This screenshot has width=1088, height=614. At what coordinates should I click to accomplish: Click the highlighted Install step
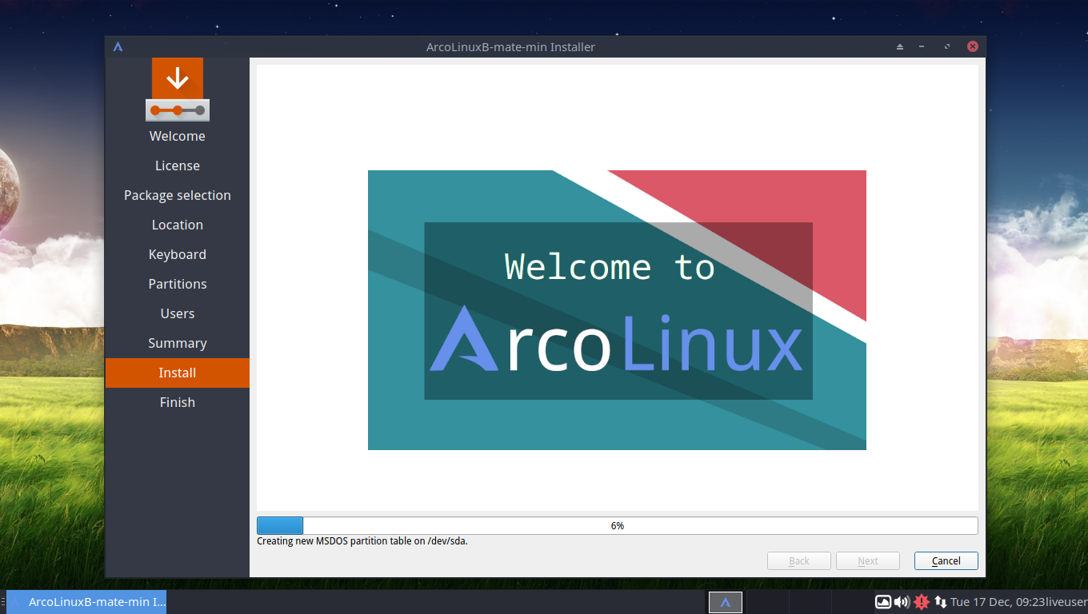pos(178,373)
